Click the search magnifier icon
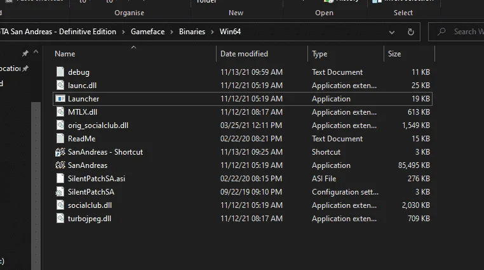Image resolution: width=484 pixels, height=270 pixels. (x=441, y=32)
